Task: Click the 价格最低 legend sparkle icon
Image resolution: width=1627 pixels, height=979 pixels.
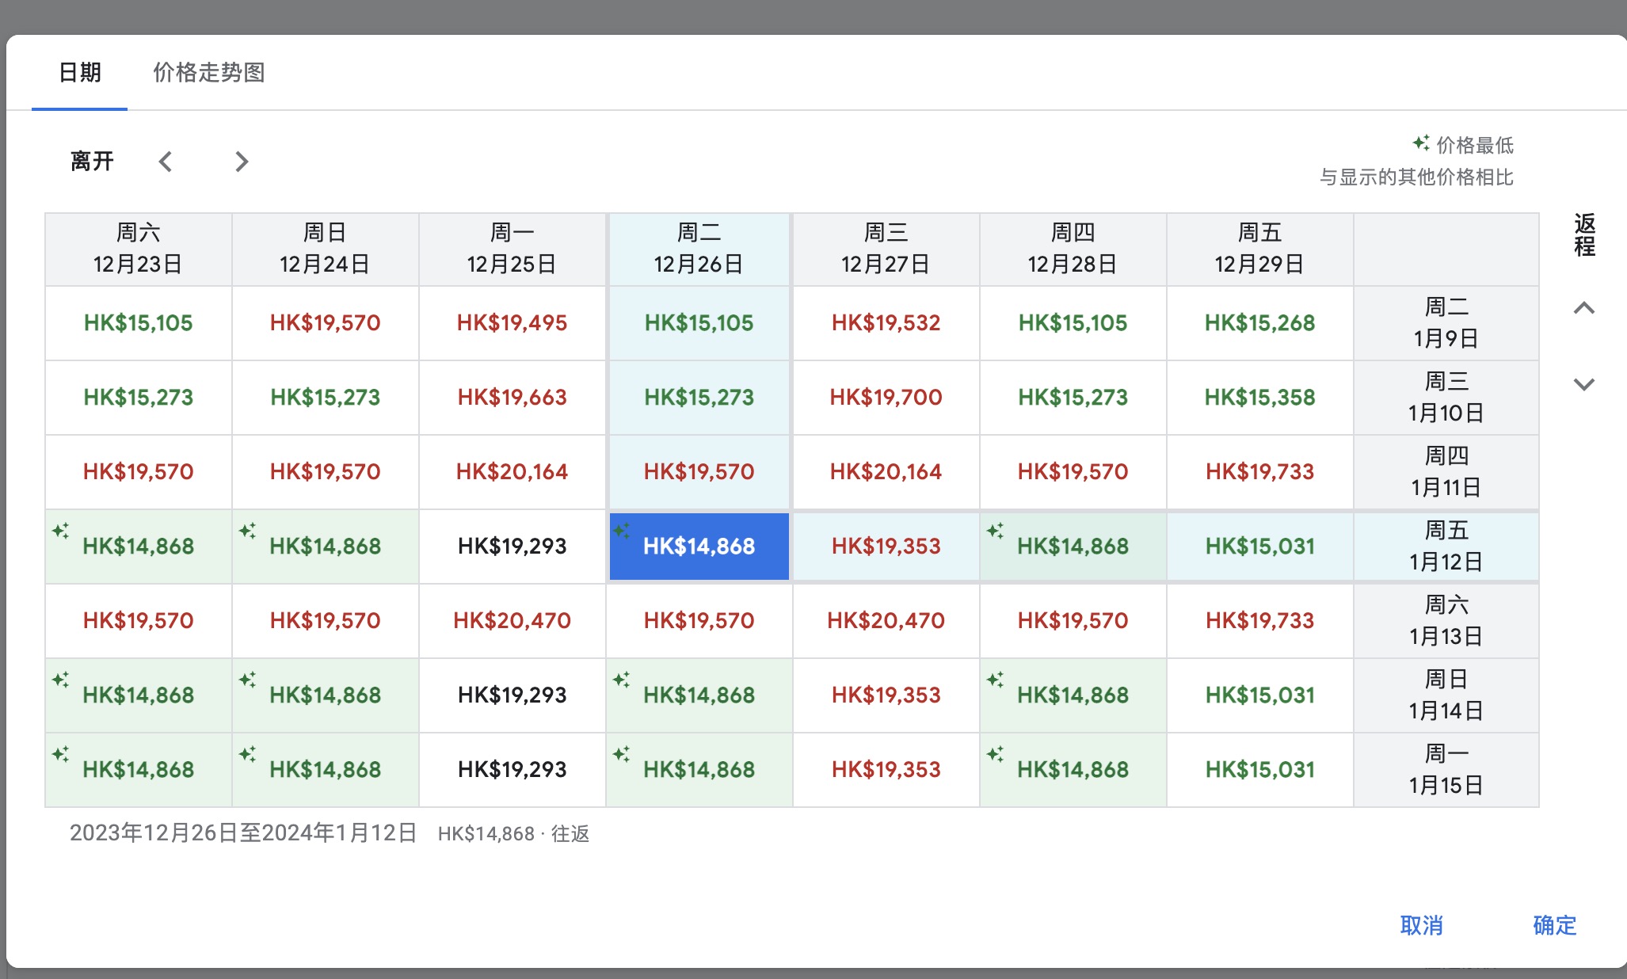Action: click(x=1421, y=143)
